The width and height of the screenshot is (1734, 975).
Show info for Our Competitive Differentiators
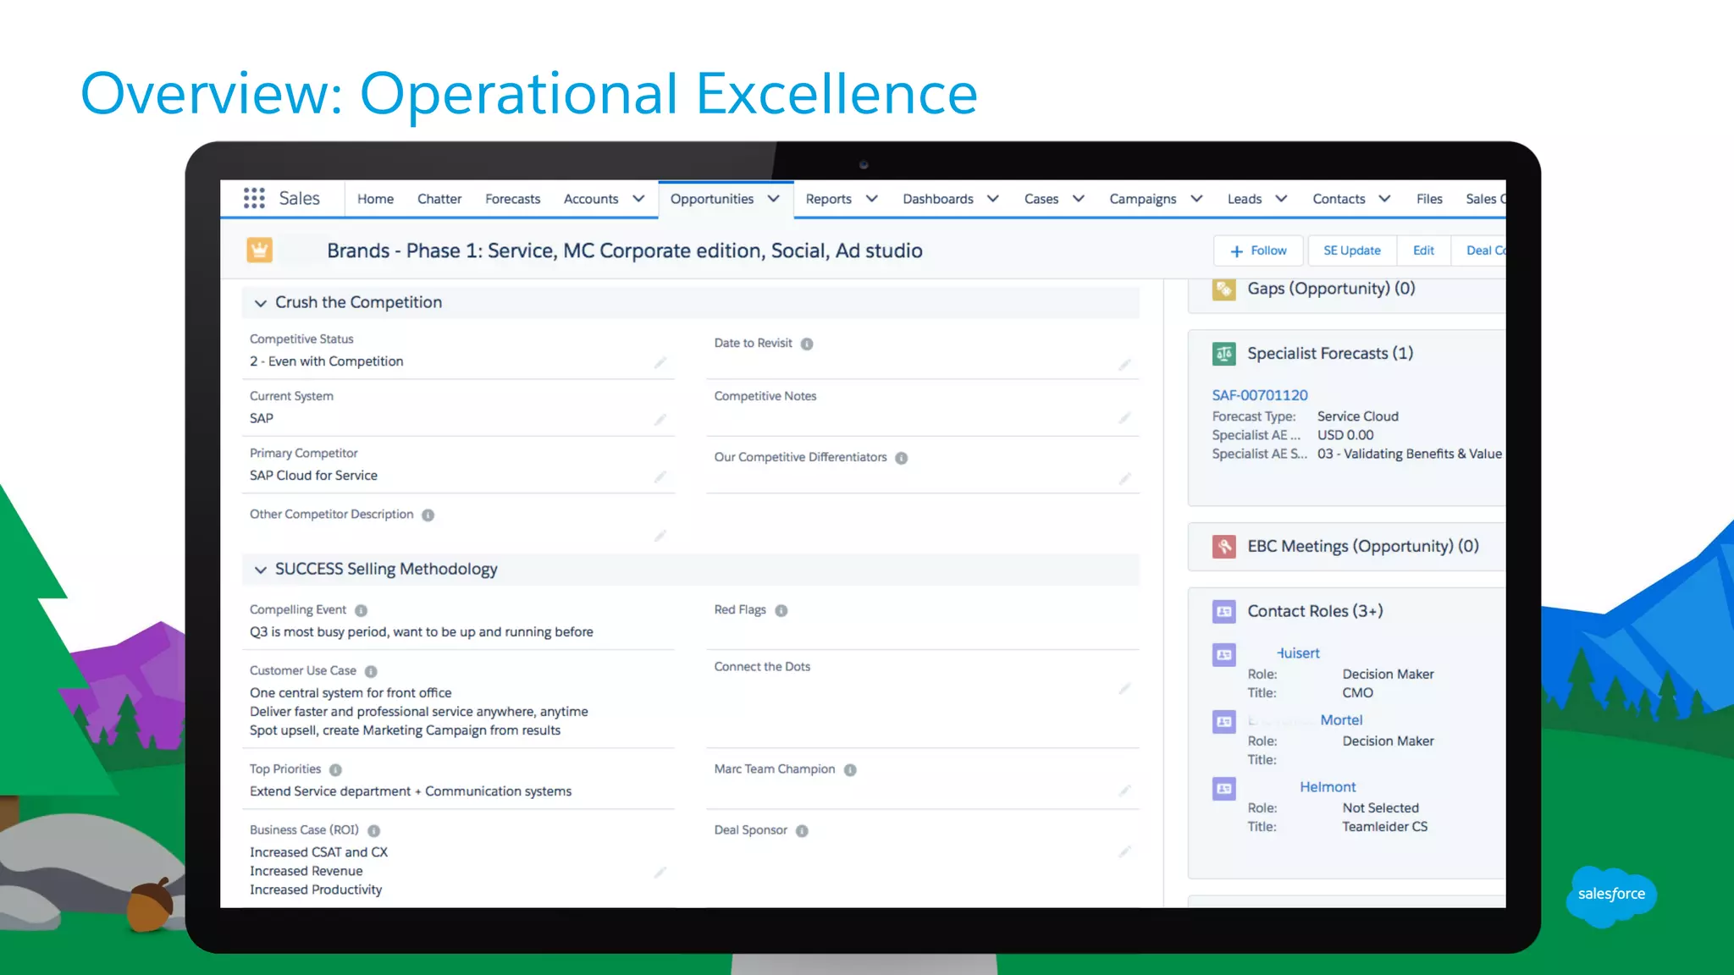point(902,458)
